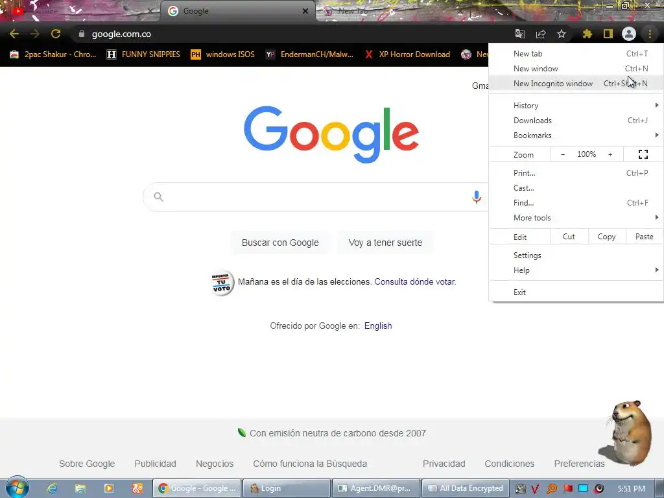Open Windows Explorer from the taskbar

point(80,488)
